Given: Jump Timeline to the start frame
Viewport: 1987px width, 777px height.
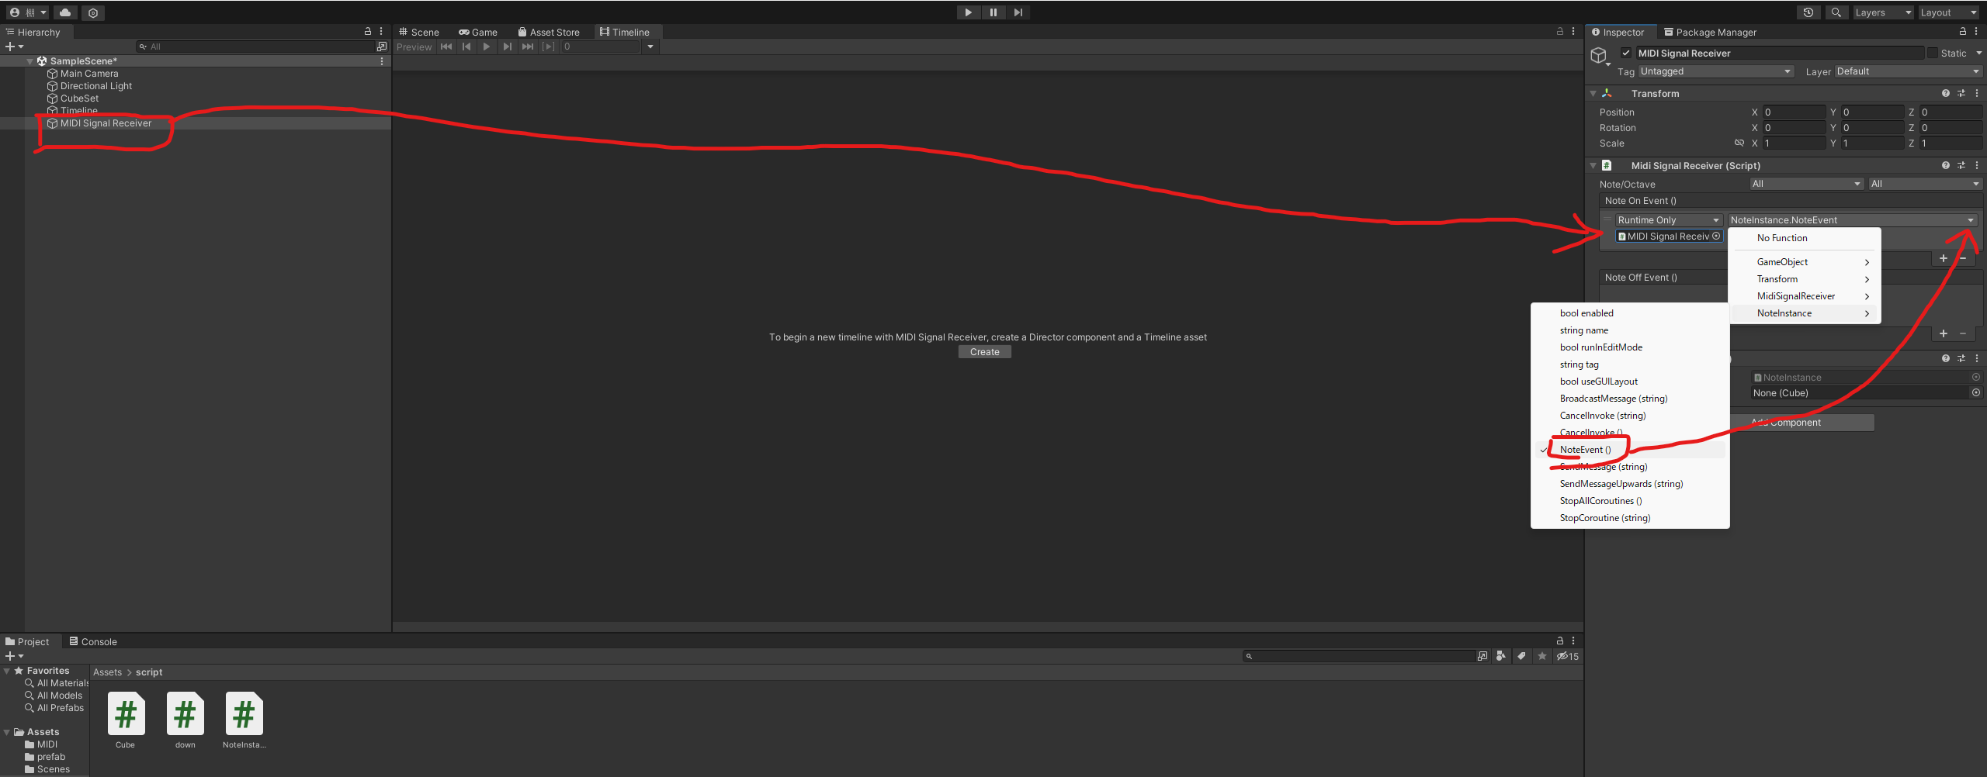Looking at the screenshot, I should [446, 47].
